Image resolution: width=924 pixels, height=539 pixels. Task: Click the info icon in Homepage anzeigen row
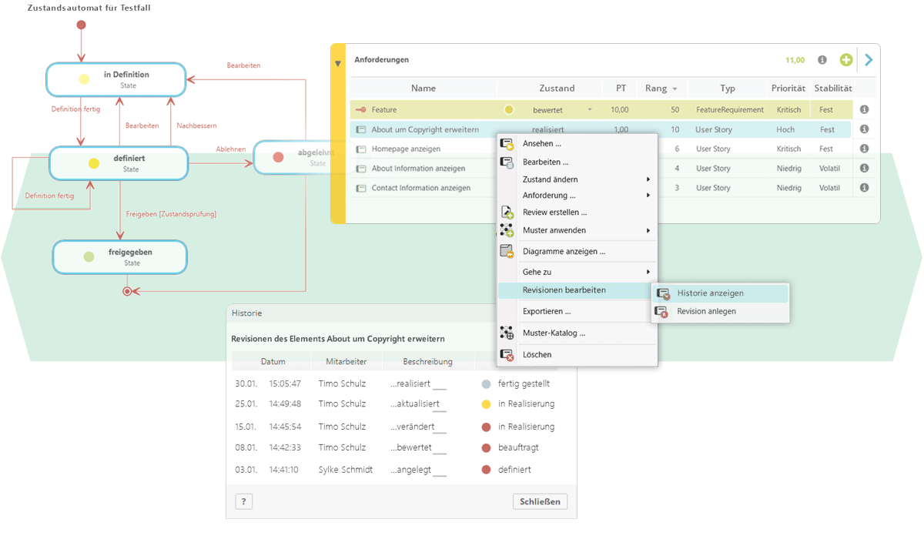click(864, 149)
